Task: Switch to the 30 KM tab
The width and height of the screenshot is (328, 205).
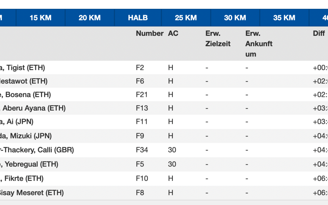Action: [x=235, y=18]
